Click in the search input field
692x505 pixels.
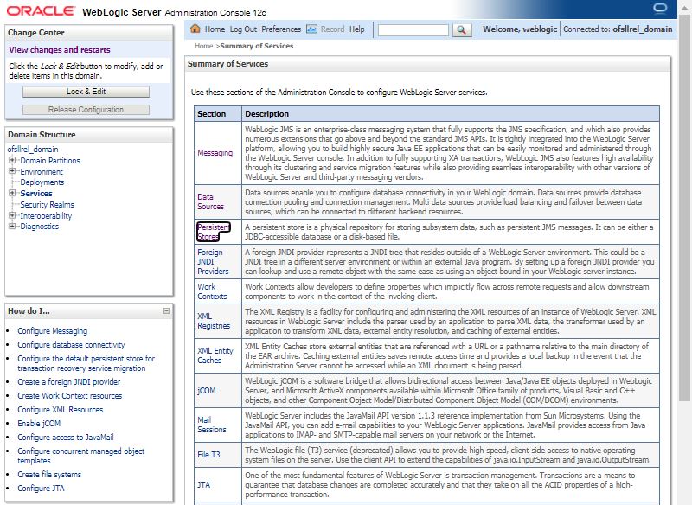click(x=413, y=29)
